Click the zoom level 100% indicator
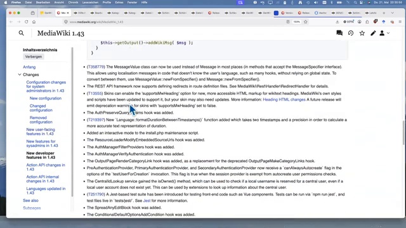Screen dimensions: 406x228 [x=296, y=22]
